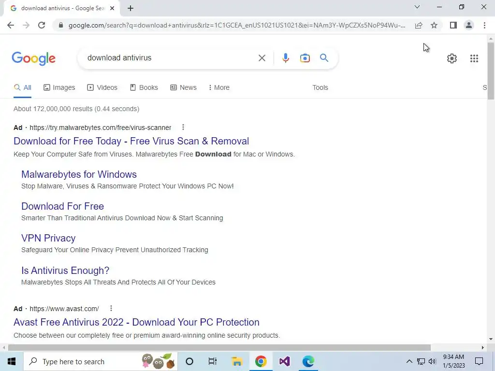This screenshot has width=495, height=371.
Task: Open VPN Privacy sitelink
Action: point(48,238)
